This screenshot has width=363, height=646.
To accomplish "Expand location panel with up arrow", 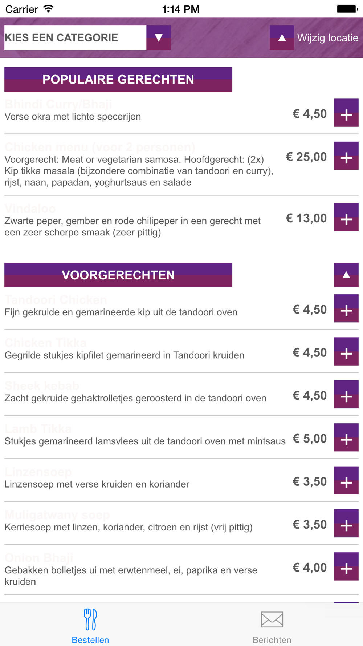I will point(282,38).
